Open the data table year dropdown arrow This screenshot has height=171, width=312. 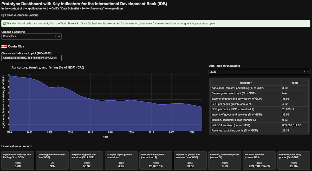(x=308, y=72)
